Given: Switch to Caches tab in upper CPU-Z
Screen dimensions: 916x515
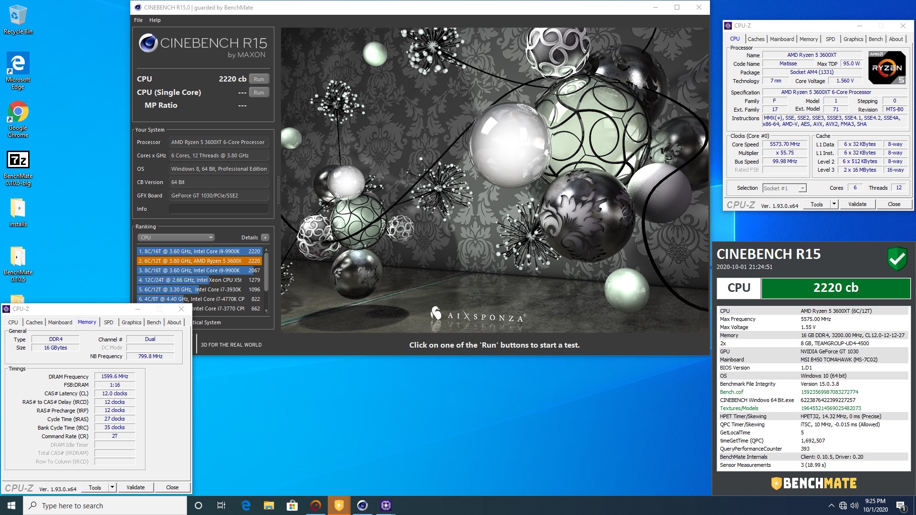Looking at the screenshot, I should pyautogui.click(x=756, y=39).
